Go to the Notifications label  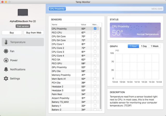coord(18,69)
